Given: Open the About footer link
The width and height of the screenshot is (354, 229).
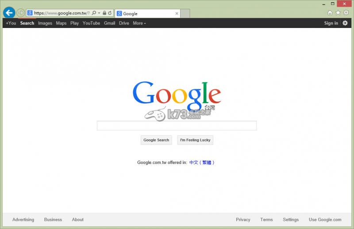Looking at the screenshot, I should (78, 220).
